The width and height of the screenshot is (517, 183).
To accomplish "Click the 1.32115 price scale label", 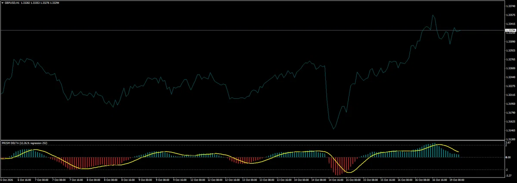I will pos(510,95).
